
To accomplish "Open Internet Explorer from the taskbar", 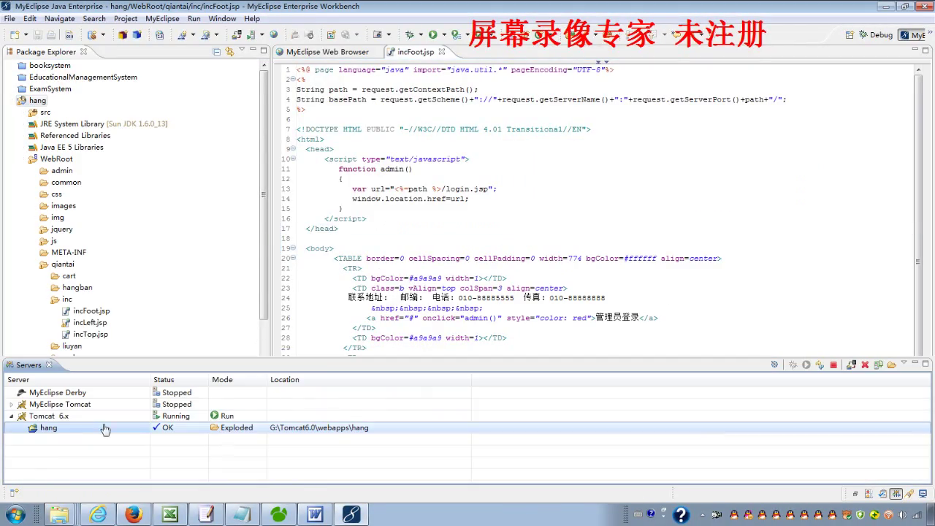I will (97, 514).
